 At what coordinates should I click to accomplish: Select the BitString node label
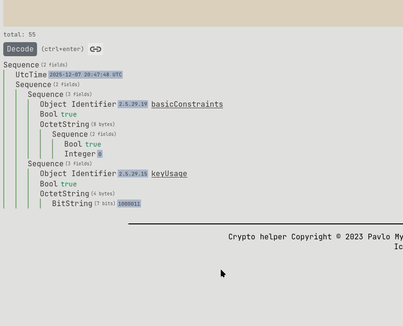tap(72, 204)
